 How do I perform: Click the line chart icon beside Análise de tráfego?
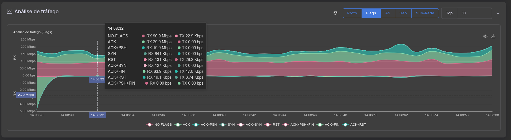10,12
